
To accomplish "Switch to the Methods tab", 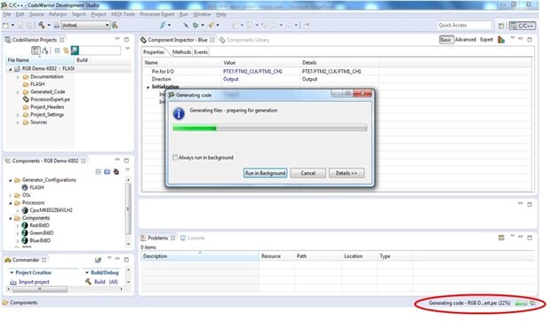I will (x=181, y=52).
